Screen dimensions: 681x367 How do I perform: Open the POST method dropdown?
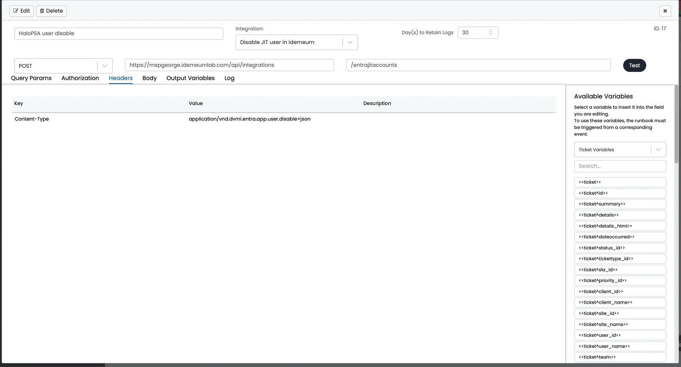63,66
